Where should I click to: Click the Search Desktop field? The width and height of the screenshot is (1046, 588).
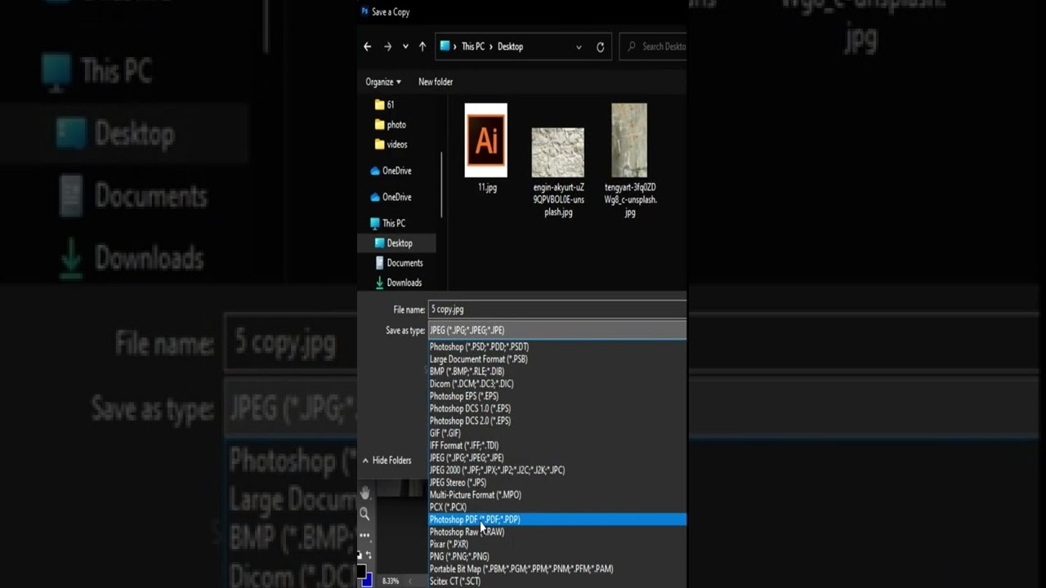(653, 47)
